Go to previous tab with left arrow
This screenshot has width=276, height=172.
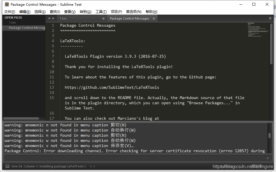click(x=49, y=18)
